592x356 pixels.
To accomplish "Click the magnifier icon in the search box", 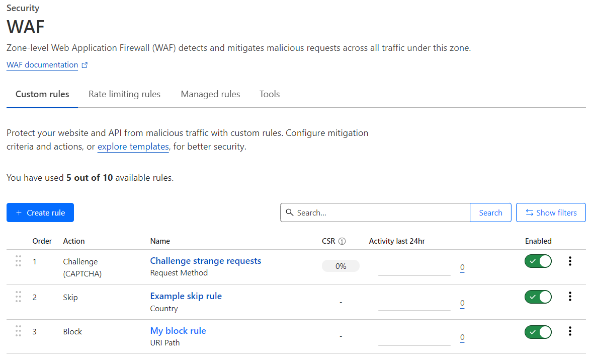I will click(290, 212).
